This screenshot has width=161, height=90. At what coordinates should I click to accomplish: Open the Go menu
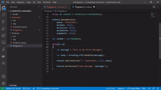pyautogui.click(x=34, y=2)
